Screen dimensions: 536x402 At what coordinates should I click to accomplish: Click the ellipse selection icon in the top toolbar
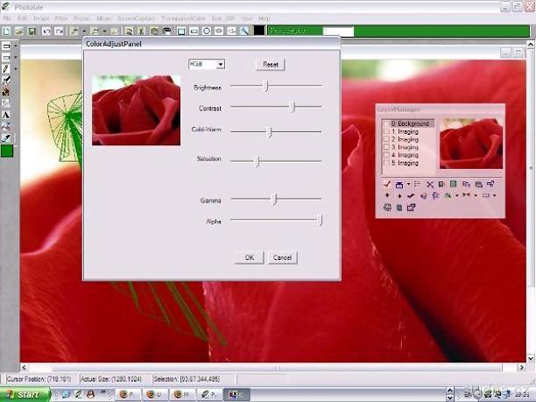[x=207, y=31]
